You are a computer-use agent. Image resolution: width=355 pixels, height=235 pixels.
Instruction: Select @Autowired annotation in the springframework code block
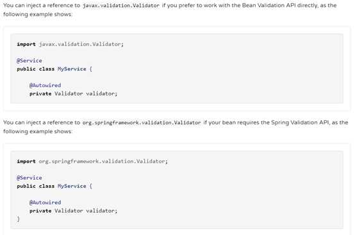click(45, 202)
